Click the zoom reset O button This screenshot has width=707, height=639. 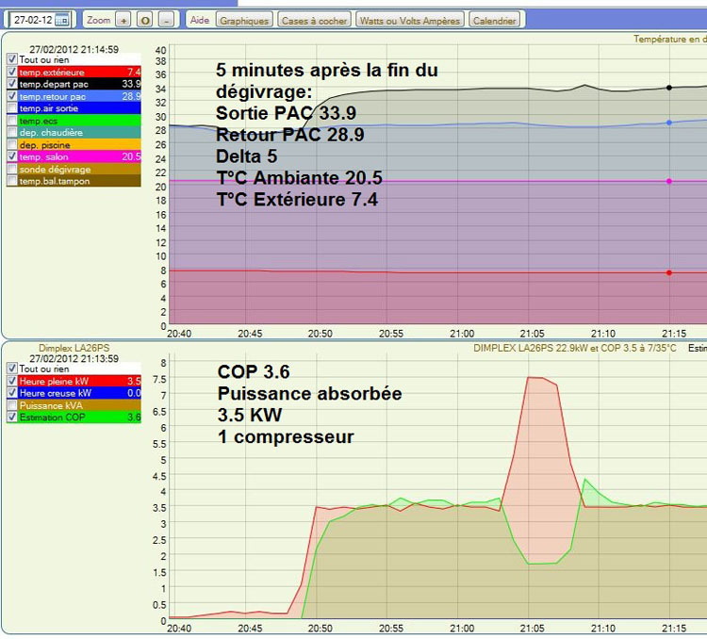tap(145, 20)
